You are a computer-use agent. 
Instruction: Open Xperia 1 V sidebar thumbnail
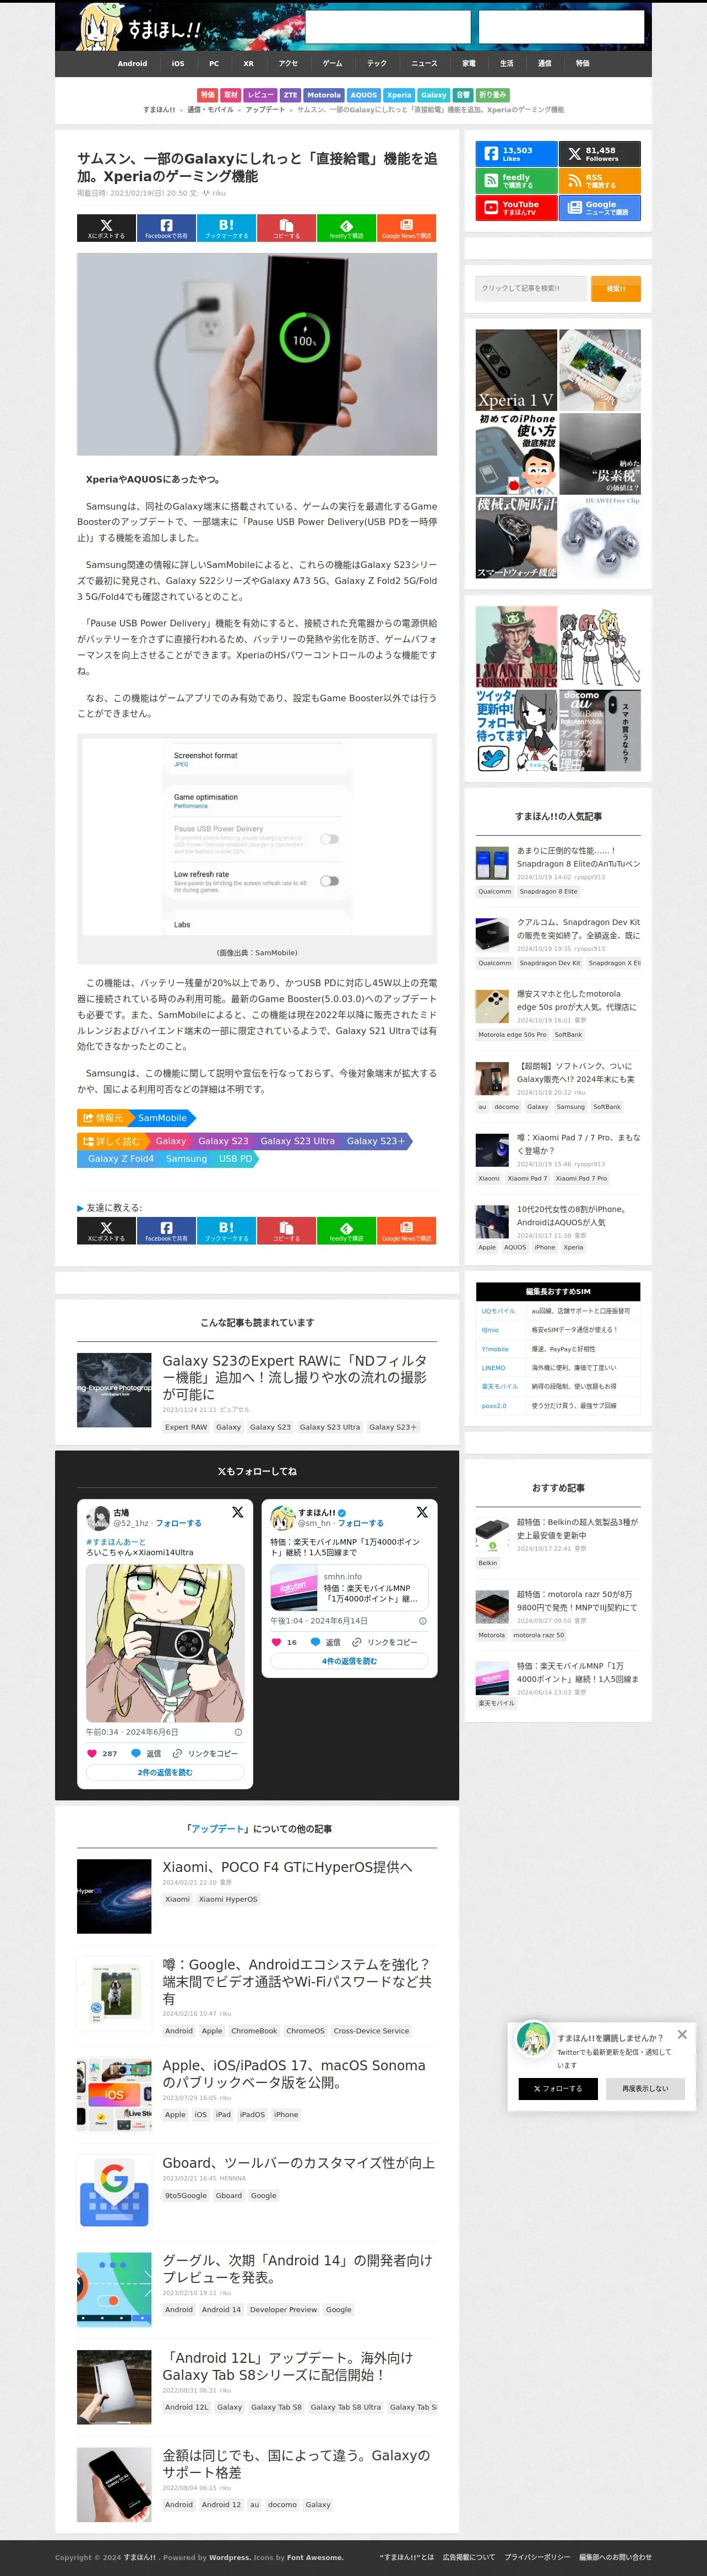[x=516, y=371]
